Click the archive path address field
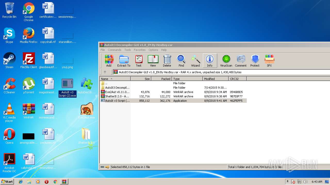 [221, 72]
